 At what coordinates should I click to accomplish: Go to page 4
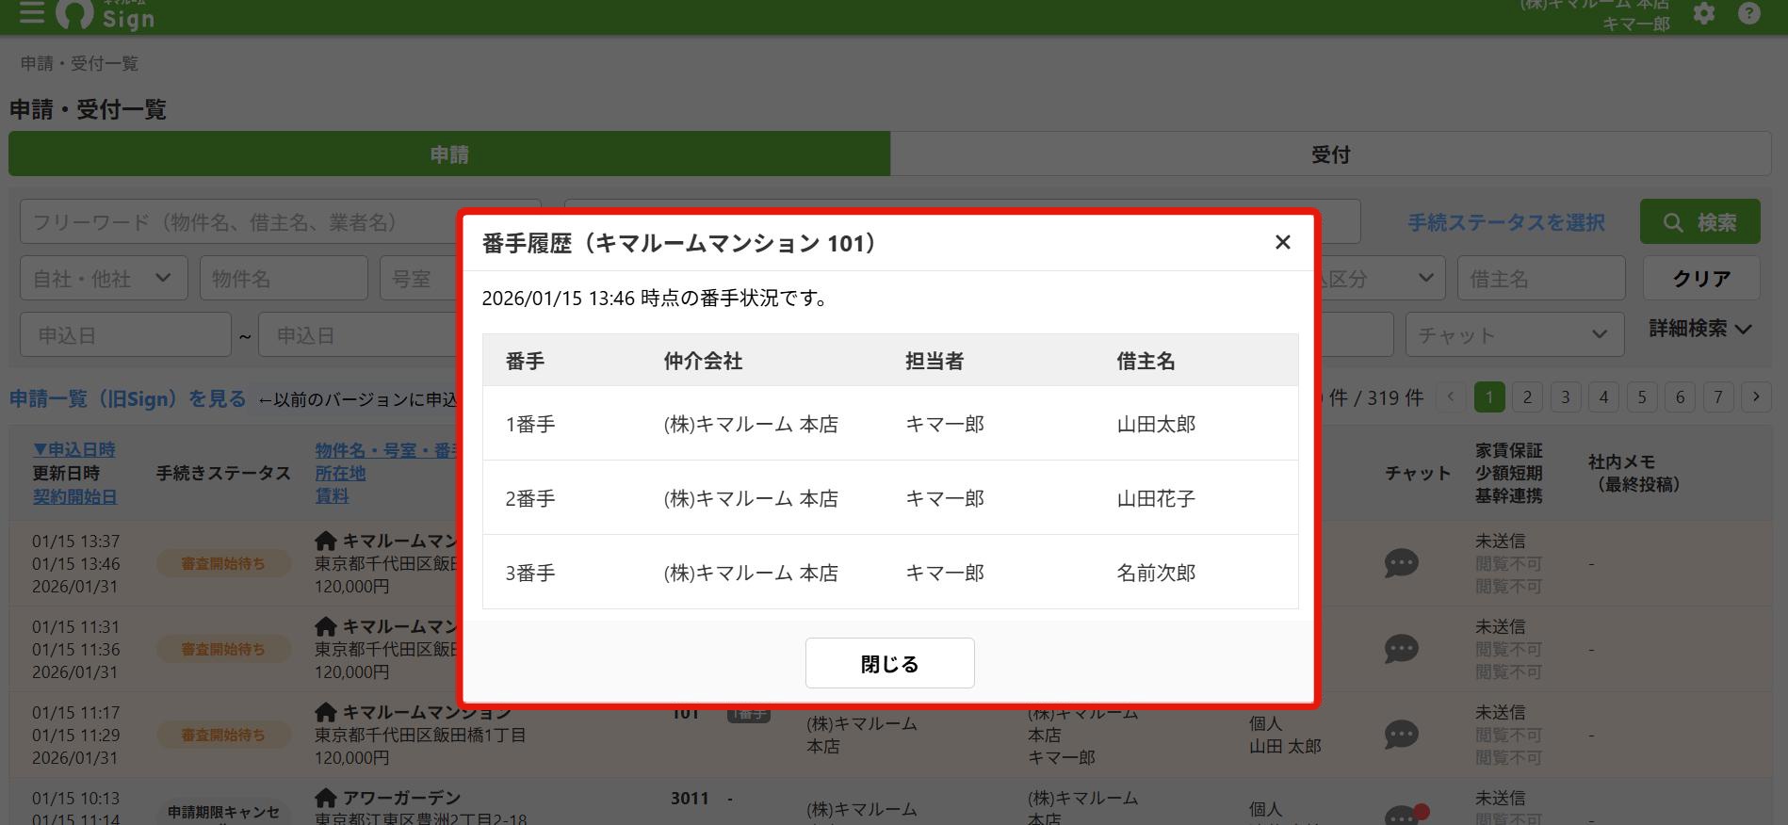pos(1603,396)
